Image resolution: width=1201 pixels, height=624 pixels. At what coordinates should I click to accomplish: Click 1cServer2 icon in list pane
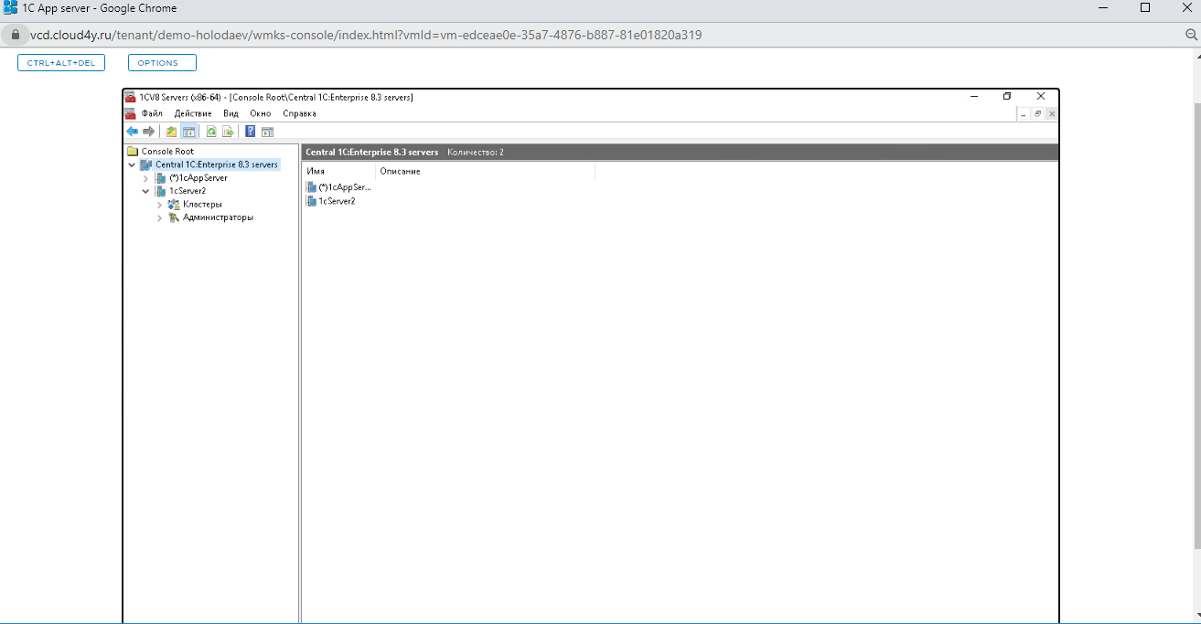[x=312, y=201]
